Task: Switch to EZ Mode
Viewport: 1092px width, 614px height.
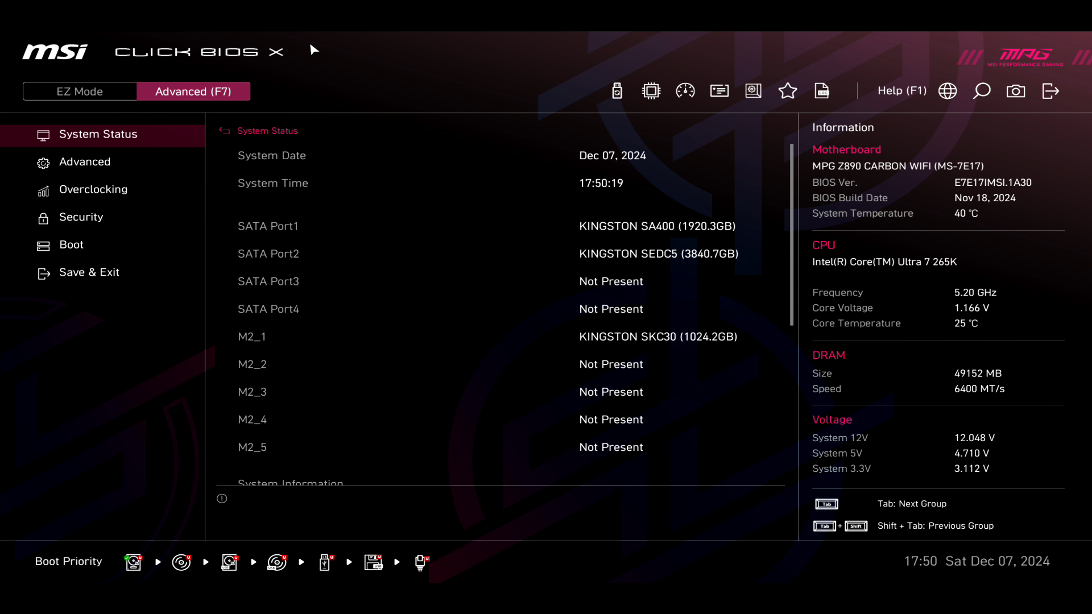Action: point(80,92)
